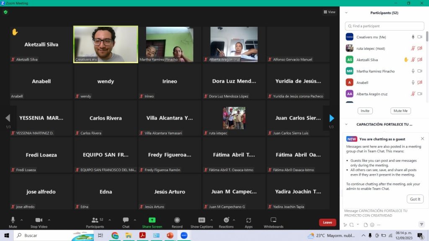The height and width of the screenshot is (241, 429).
Task: Open PowerPoint from the Windows taskbar
Action: (x=170, y=236)
